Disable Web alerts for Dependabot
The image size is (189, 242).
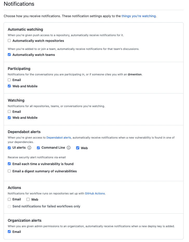pyautogui.click(x=77, y=148)
